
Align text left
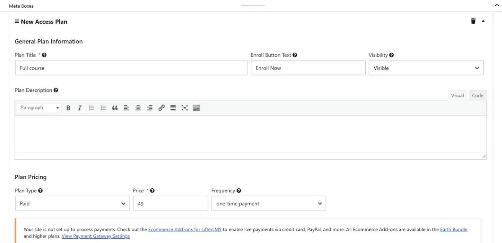click(x=126, y=108)
